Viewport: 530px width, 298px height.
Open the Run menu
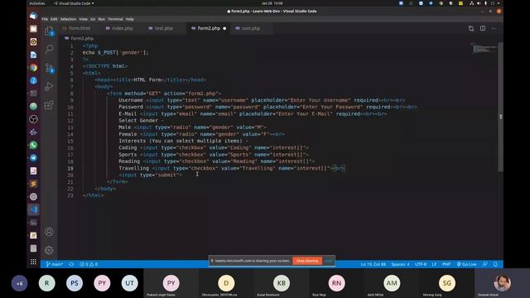click(x=101, y=19)
